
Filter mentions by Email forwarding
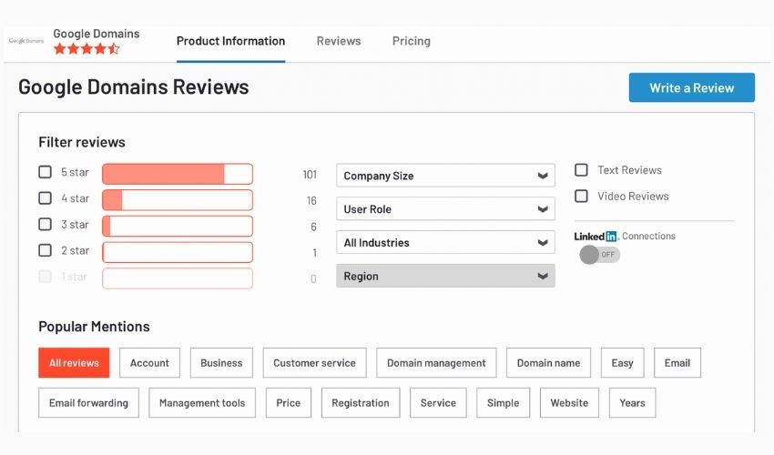point(89,403)
